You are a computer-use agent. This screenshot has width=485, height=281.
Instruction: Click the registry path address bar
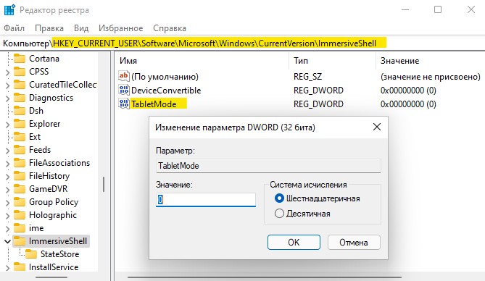[242, 43]
